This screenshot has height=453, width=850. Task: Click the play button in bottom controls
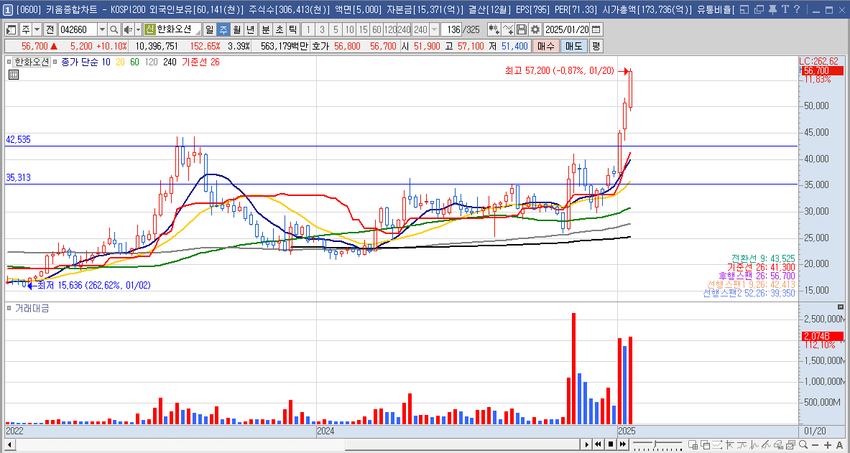(x=586, y=445)
